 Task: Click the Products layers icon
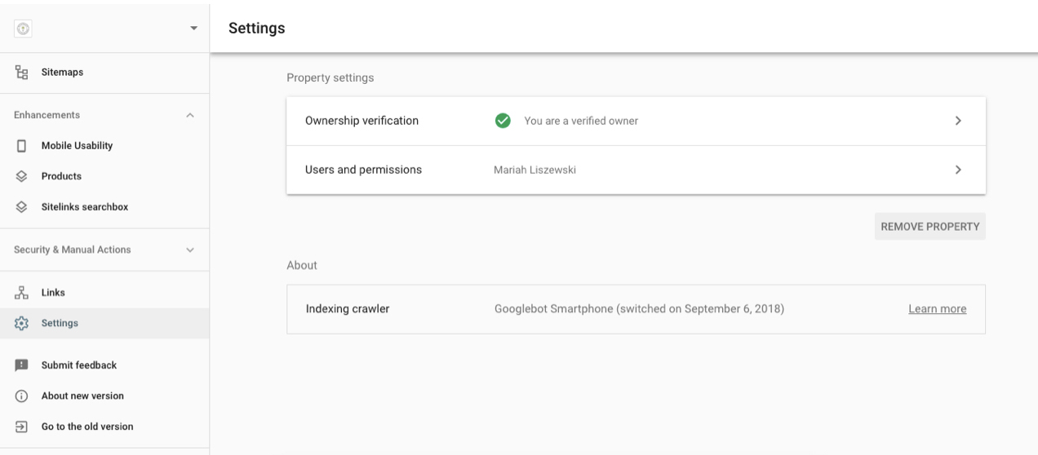[x=22, y=176]
